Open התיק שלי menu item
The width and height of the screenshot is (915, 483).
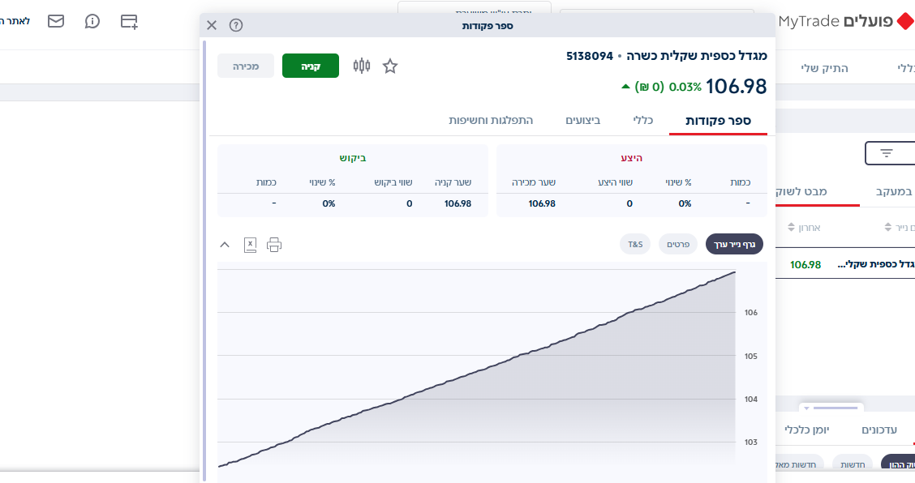[824, 68]
